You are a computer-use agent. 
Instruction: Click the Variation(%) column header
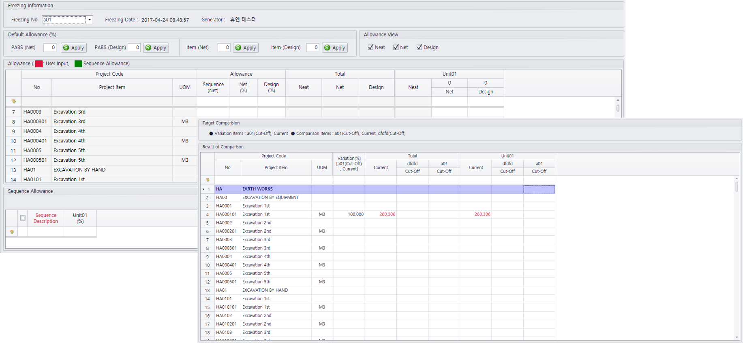pyautogui.click(x=349, y=164)
